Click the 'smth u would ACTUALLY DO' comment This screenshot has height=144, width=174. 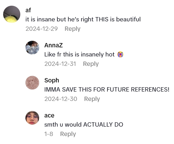84,125
